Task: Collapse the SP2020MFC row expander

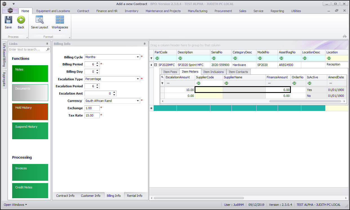Action: pos(155,65)
